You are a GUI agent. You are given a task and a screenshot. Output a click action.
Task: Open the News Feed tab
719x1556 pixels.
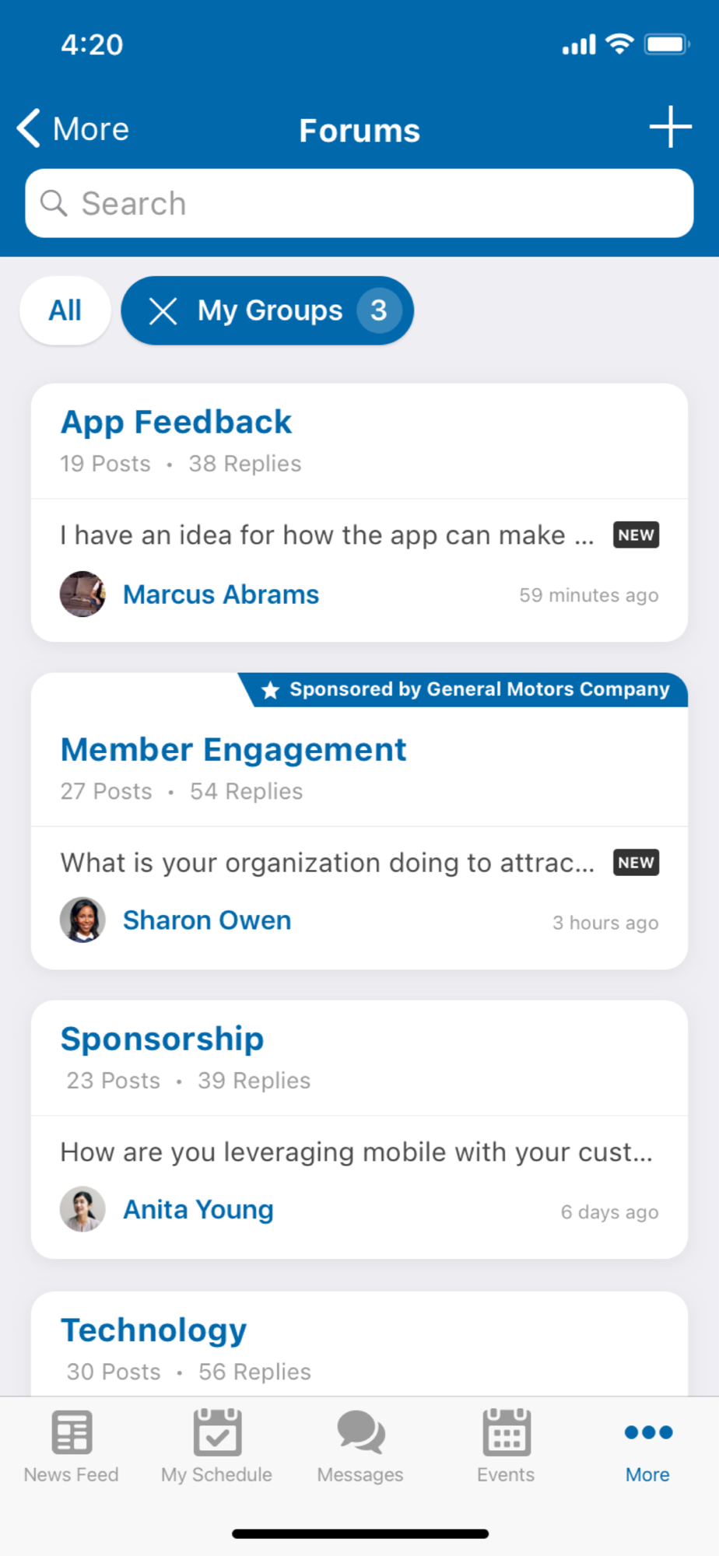click(72, 1446)
